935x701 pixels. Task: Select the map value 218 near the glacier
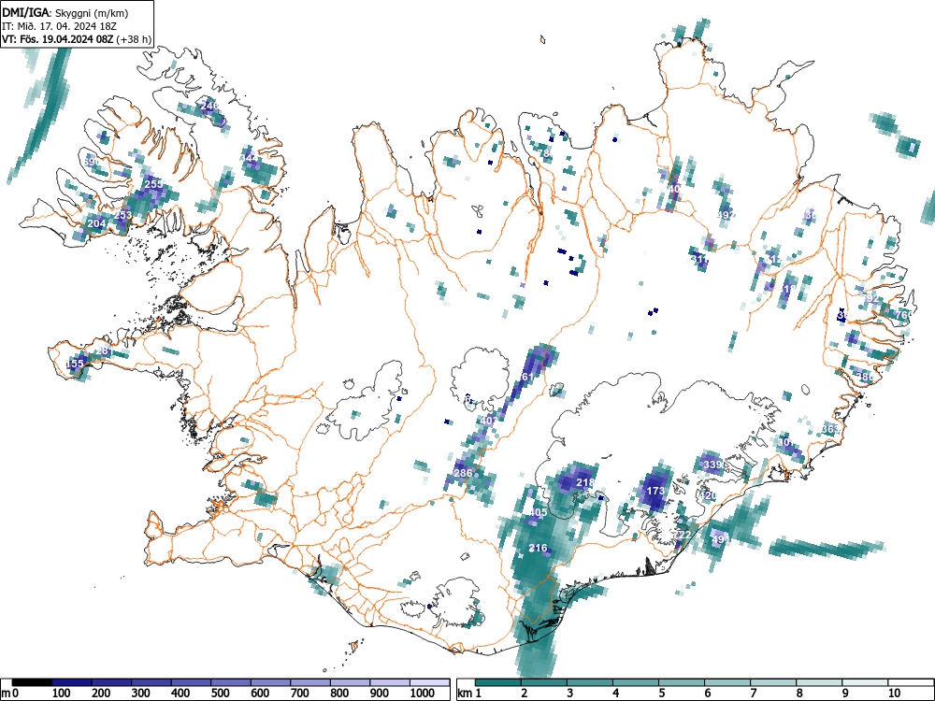coord(585,482)
